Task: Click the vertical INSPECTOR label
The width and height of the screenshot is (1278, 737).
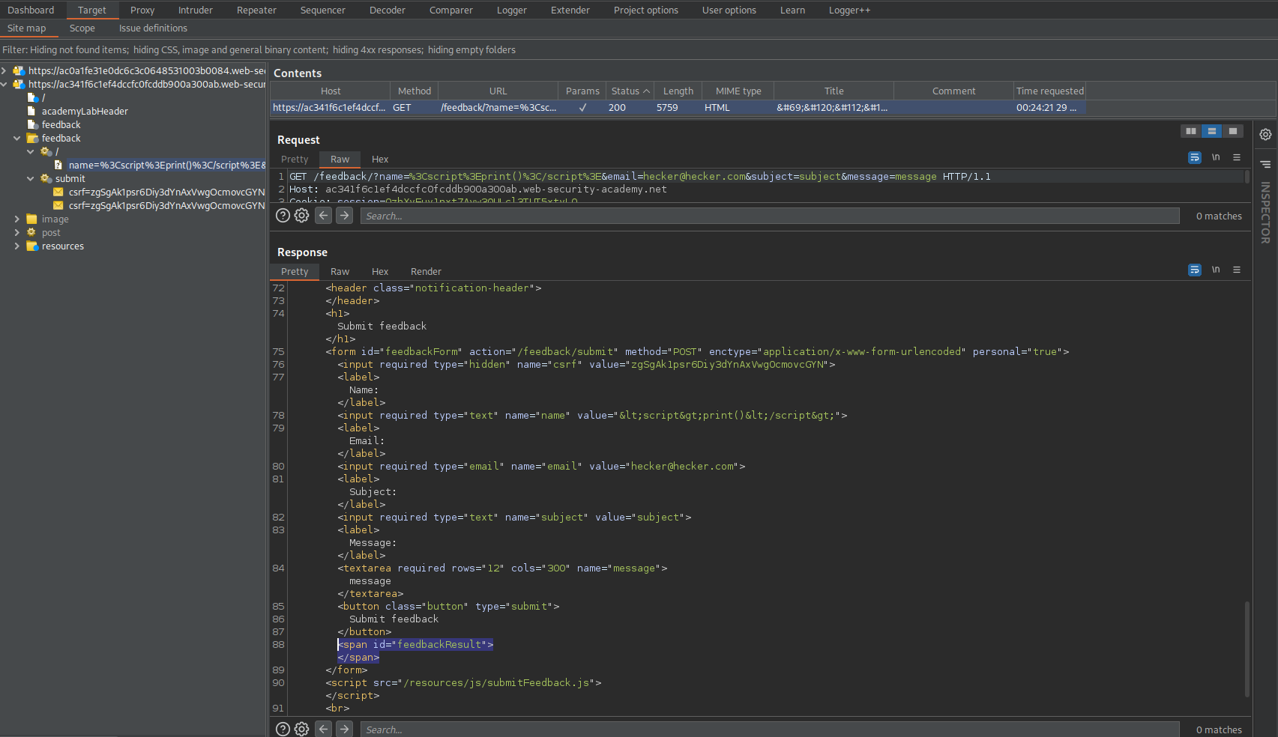Action: coord(1265,213)
